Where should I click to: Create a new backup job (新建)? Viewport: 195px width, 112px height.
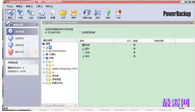point(53,14)
